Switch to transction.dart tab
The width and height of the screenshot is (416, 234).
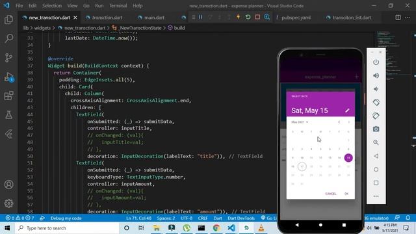[x=105, y=18]
